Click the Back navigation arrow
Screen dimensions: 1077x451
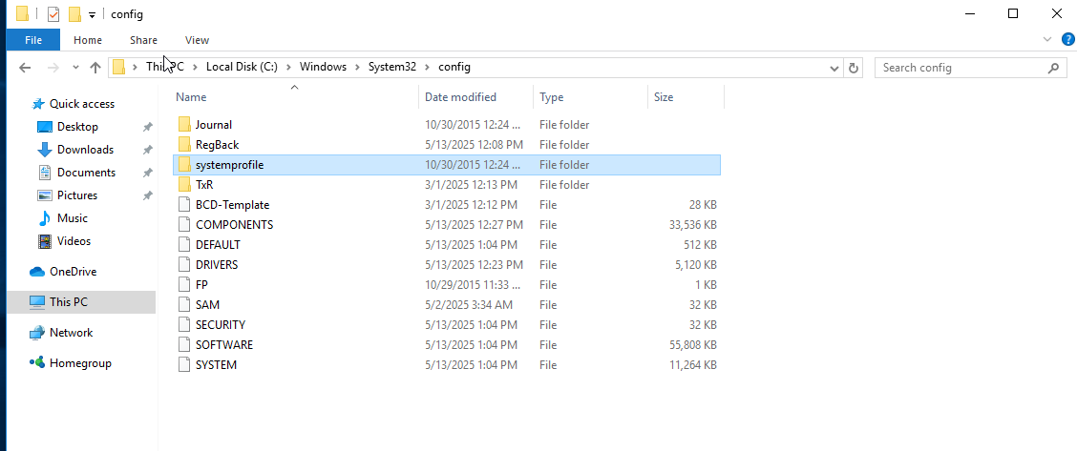tap(26, 68)
